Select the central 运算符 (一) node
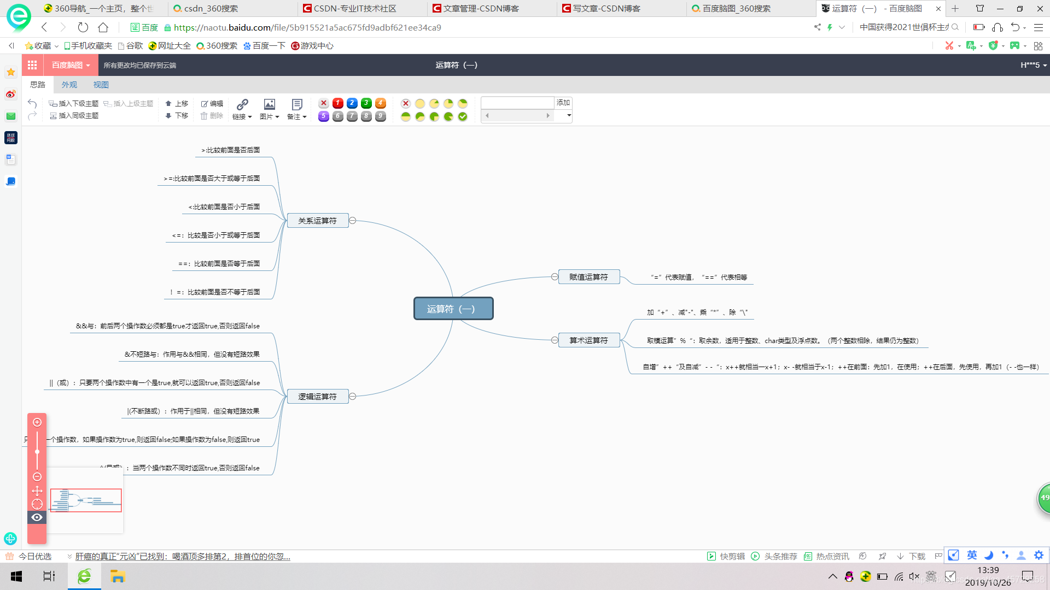 tap(453, 309)
